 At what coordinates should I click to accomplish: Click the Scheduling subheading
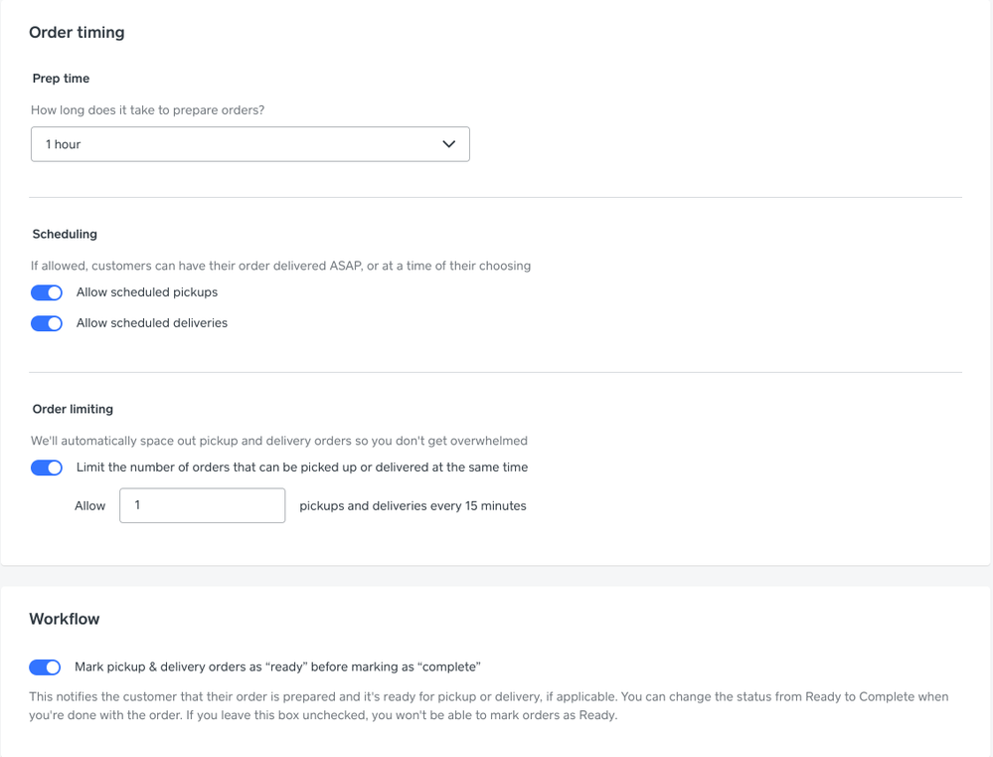click(65, 234)
